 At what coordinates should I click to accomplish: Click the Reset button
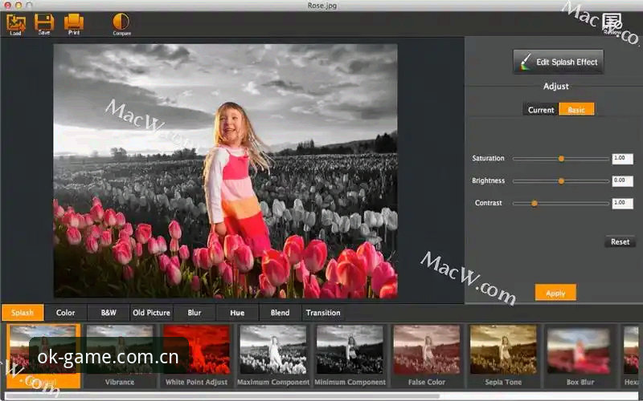click(x=620, y=242)
